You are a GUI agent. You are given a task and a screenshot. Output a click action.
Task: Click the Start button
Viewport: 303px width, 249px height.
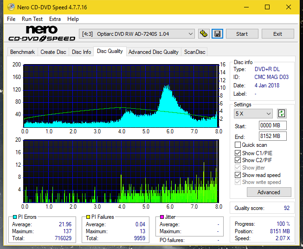[242, 34]
